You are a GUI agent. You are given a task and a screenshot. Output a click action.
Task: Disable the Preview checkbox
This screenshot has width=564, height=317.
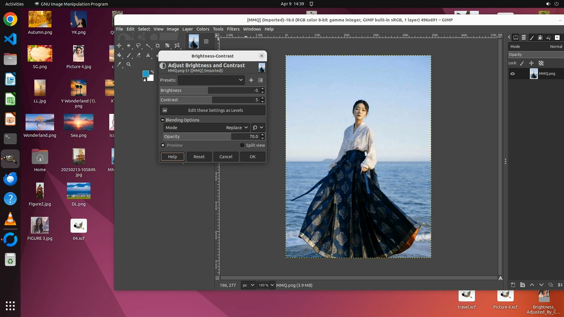[163, 145]
